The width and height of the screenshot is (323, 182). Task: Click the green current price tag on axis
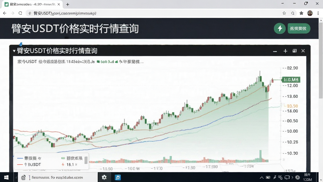(291, 80)
